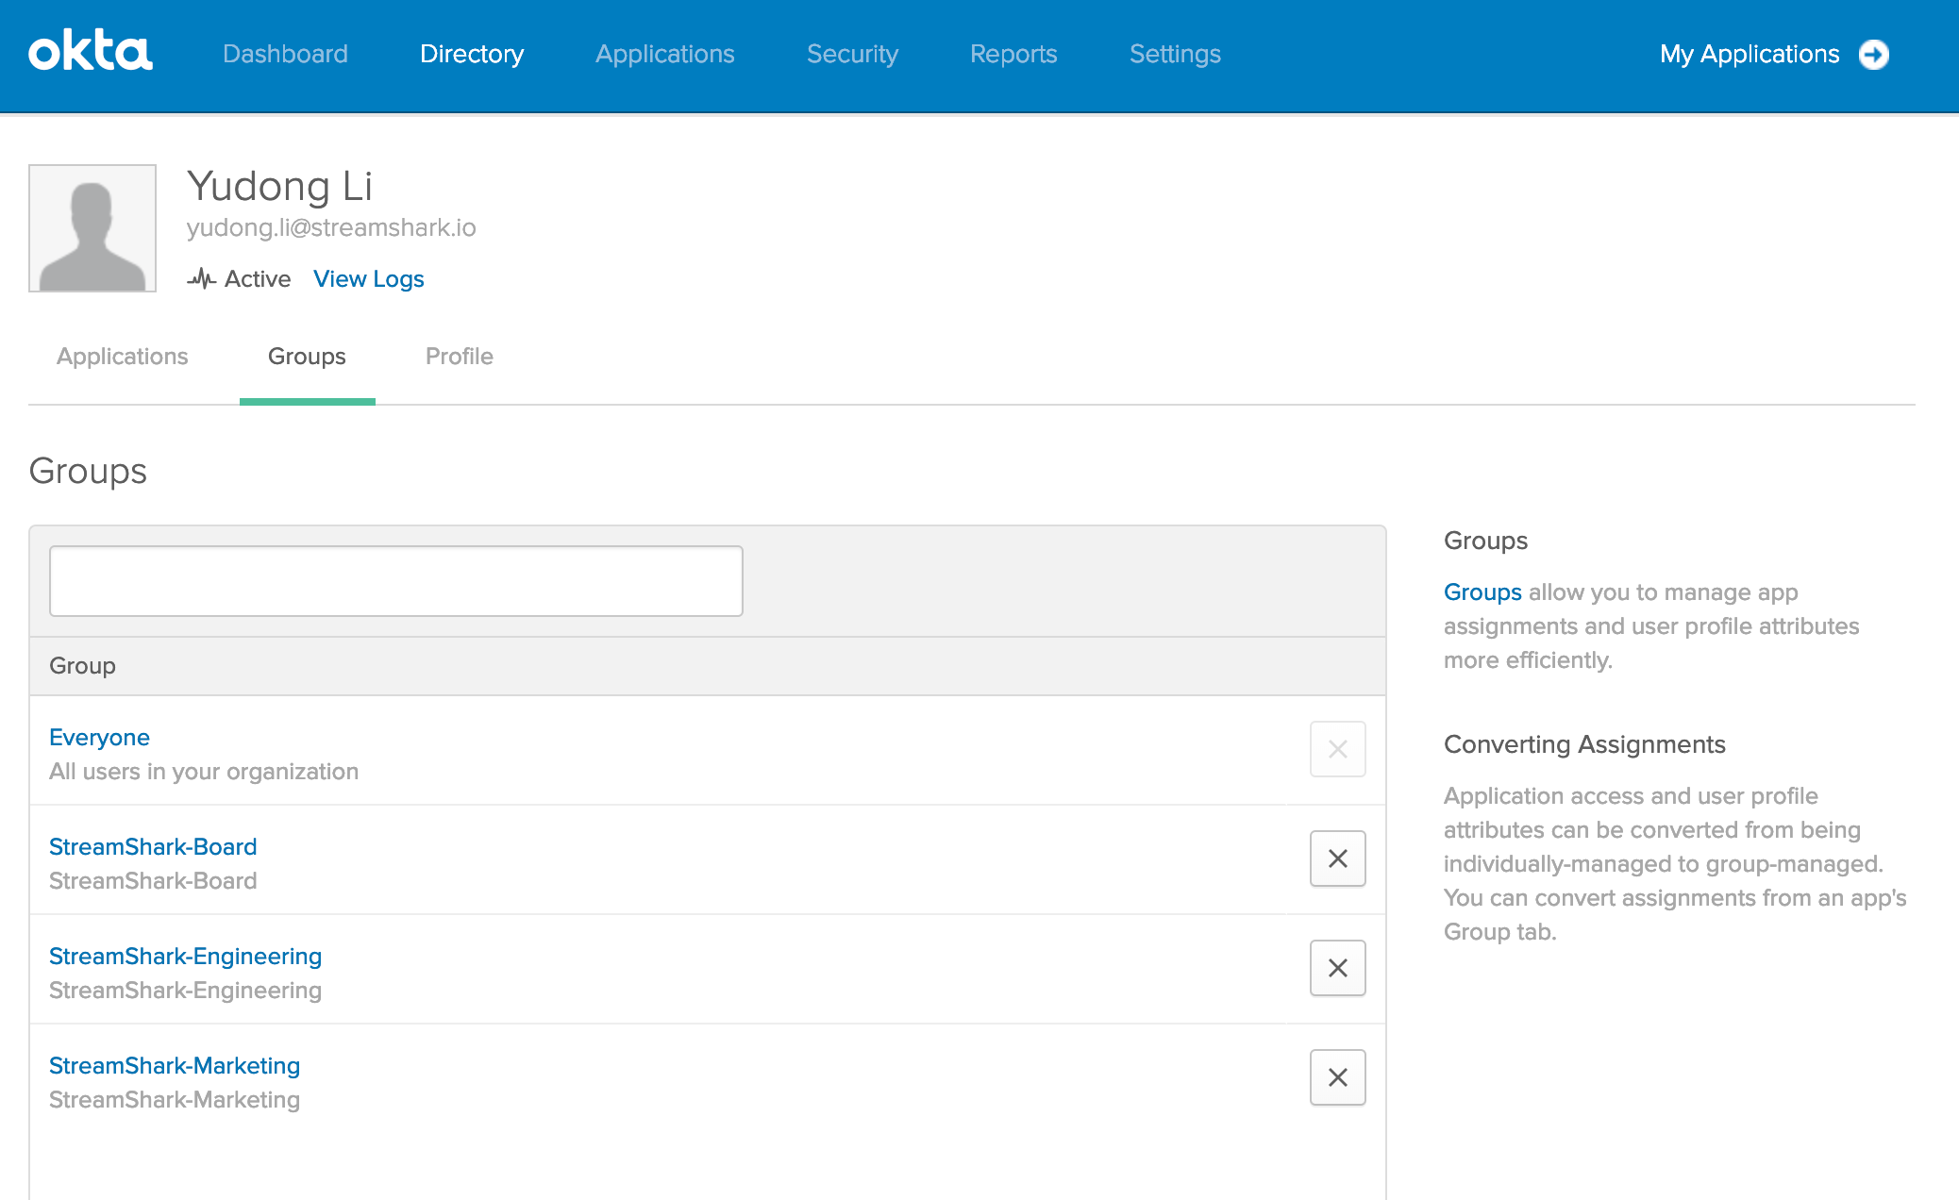Click 'All users in your organization' description
Screen dimensions: 1959x1200
click(x=204, y=771)
